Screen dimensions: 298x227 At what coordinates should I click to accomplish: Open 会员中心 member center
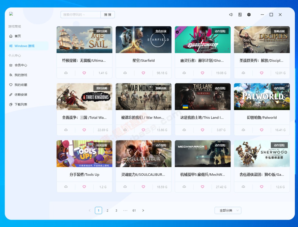click(27, 65)
